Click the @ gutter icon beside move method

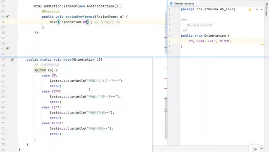pyautogui.click(x=12, y=59)
